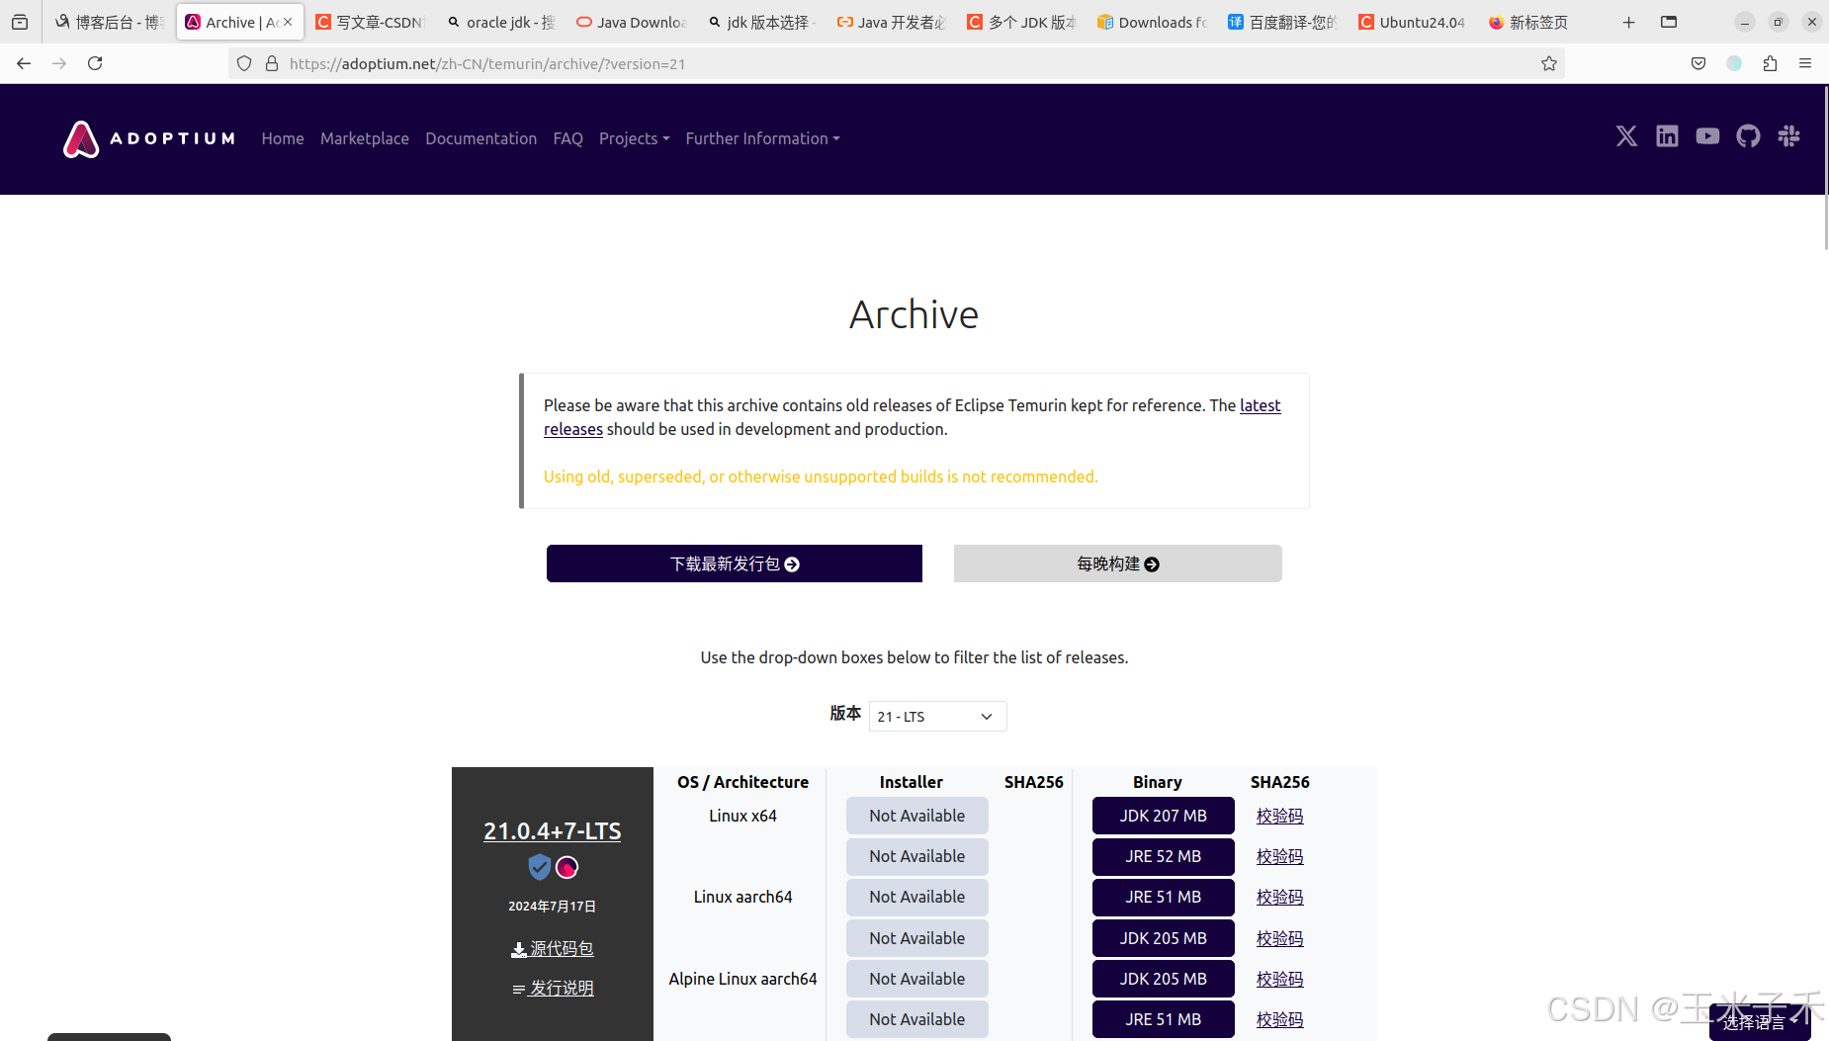Viewport: 1829px width, 1041px height.
Task: Go to the Home page
Action: pyautogui.click(x=283, y=138)
